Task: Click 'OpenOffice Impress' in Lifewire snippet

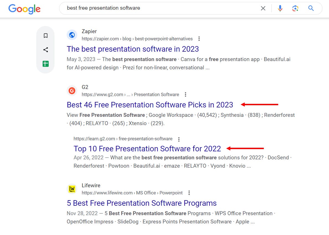Action: tap(90, 221)
